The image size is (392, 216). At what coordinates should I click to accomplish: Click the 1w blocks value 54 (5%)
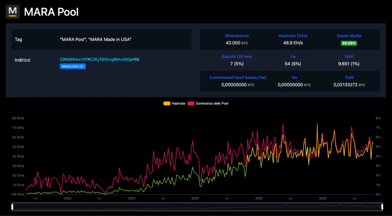coord(293,64)
